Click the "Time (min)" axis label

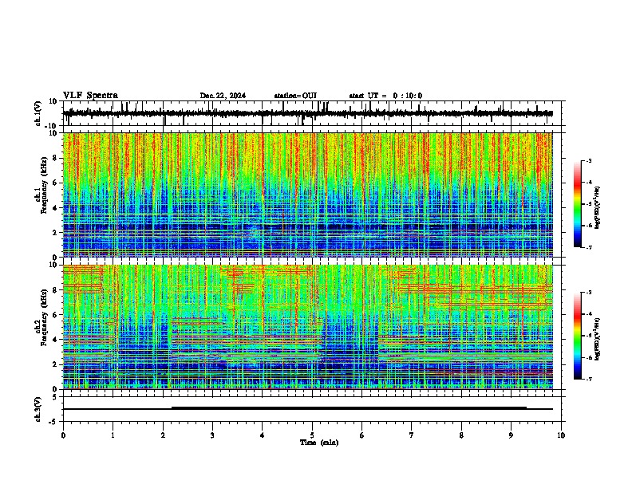pos(319,443)
